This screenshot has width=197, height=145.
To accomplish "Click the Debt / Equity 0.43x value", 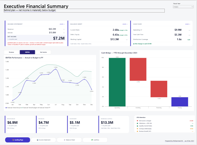I will click(116, 35).
